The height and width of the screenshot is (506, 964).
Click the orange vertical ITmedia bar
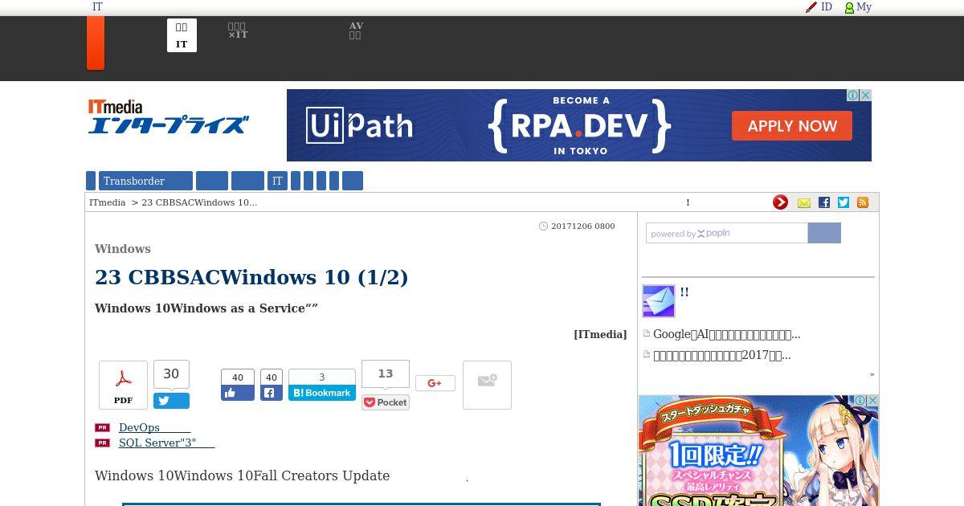coord(96,43)
